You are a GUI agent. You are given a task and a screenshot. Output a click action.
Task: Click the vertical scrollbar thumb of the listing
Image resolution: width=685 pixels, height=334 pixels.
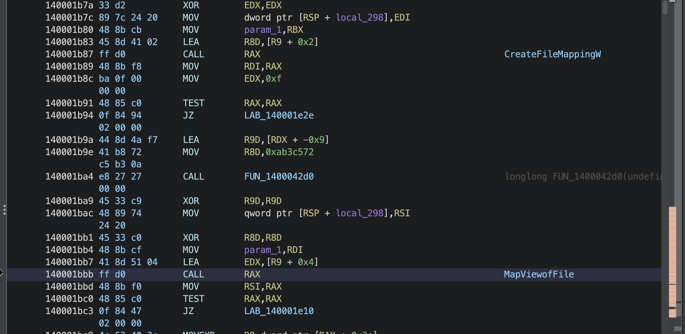665,8
